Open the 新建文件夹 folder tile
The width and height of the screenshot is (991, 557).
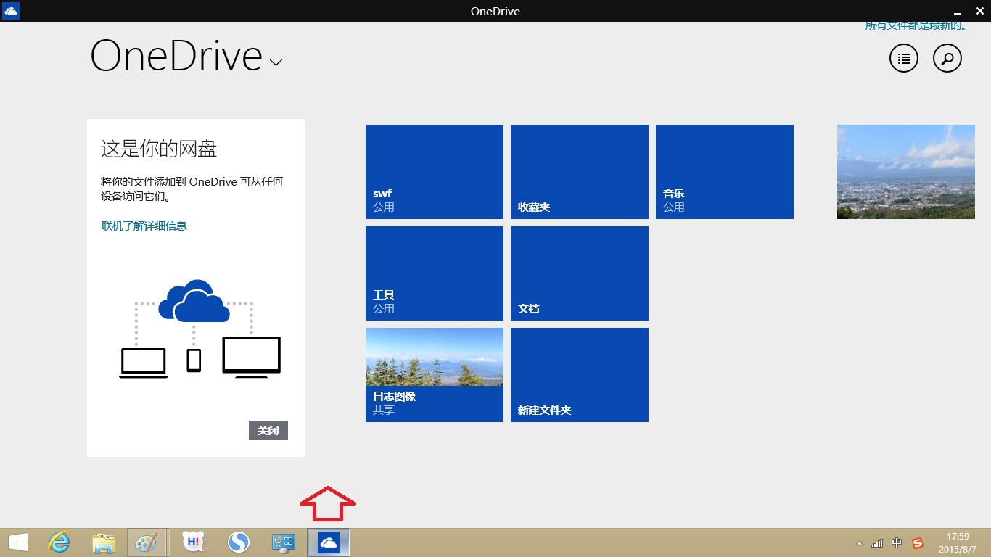[x=579, y=375]
